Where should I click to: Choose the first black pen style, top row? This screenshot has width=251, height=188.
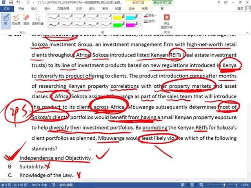point(54,17)
